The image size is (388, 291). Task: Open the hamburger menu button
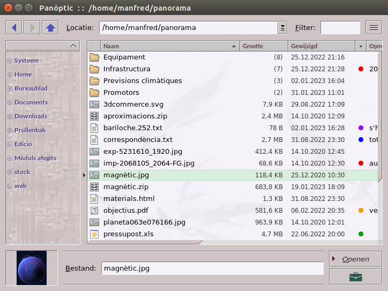tap(374, 27)
